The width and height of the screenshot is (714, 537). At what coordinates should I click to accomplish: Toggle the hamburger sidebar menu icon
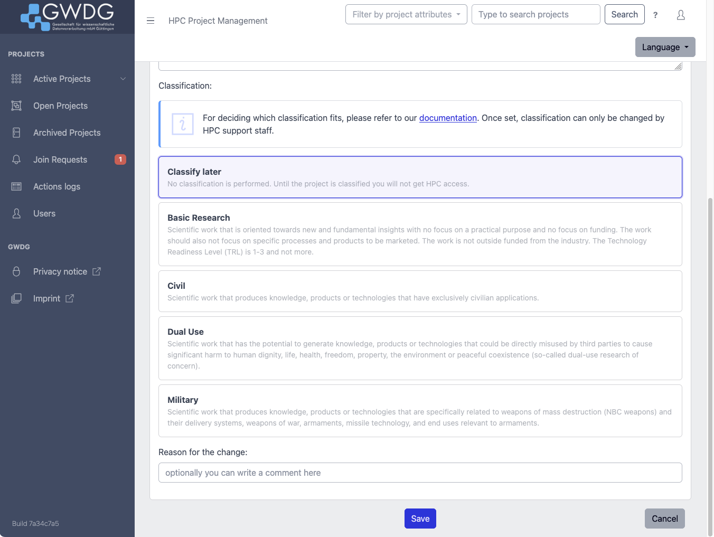151,21
